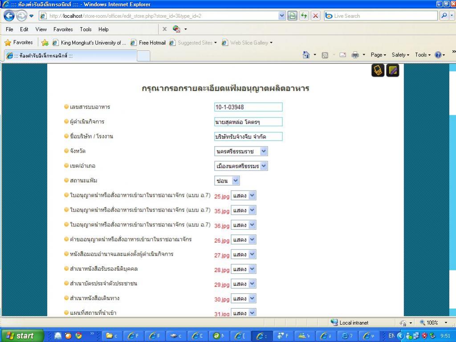Open the สถานะแฟ้ม status dropdown showing ซ่อน
The width and height of the screenshot is (456, 342).
point(227,181)
